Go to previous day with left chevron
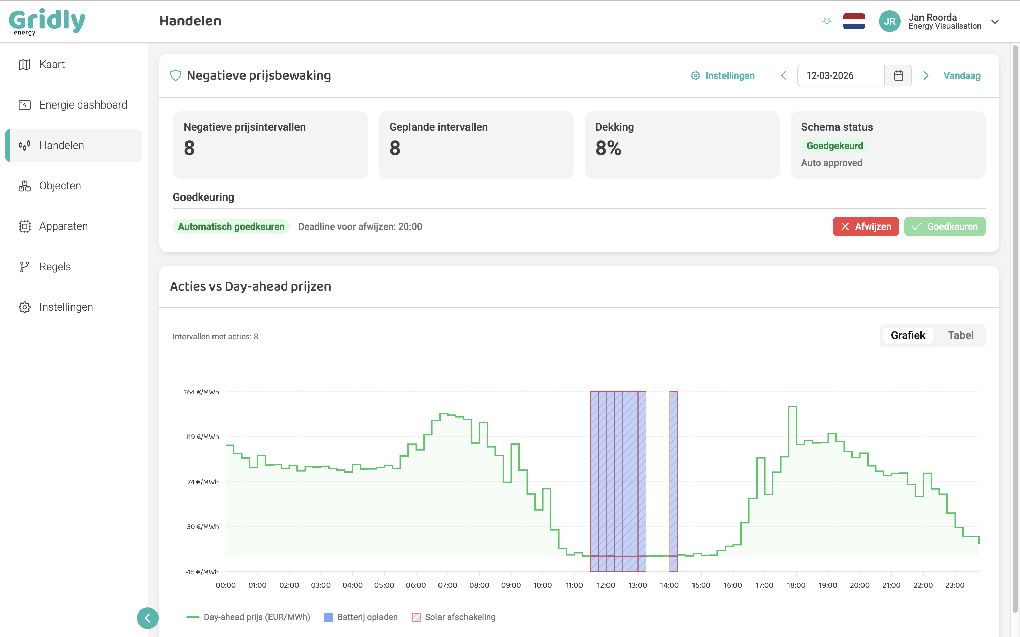This screenshot has height=637, width=1020. click(784, 75)
